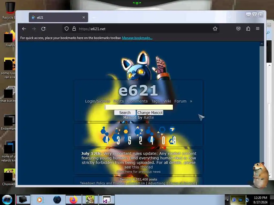
Task: Open the extensions puzzle icon
Action: tap(248, 29)
